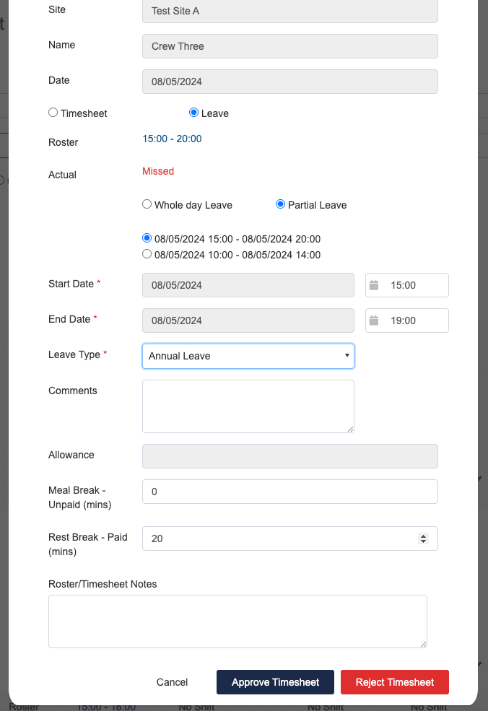Click into the Comments text area
This screenshot has height=711, width=488.
[248, 406]
